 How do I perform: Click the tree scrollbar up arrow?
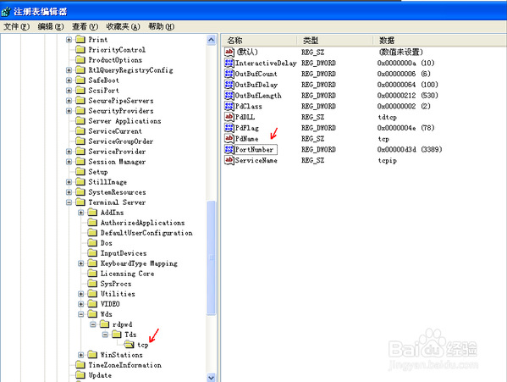point(211,40)
